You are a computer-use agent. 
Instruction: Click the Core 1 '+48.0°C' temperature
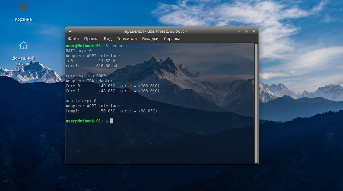[x=107, y=91]
